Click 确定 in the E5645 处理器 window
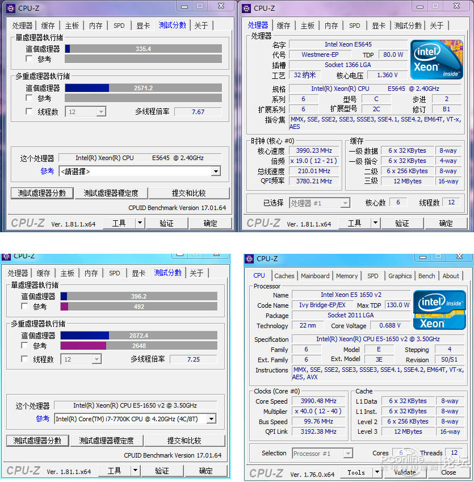The width and height of the screenshot is (474, 482). click(446, 223)
